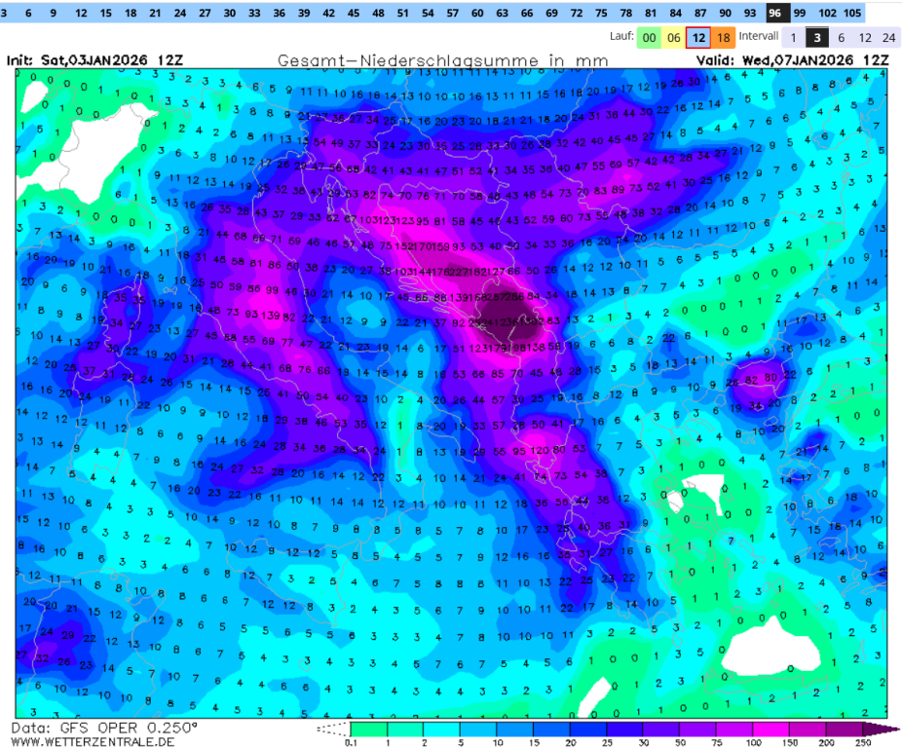Image resolution: width=902 pixels, height=748 pixels.
Task: Select the Intervall 3 option
Action: [x=818, y=38]
